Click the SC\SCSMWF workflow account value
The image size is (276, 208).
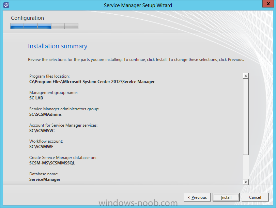[41, 147]
